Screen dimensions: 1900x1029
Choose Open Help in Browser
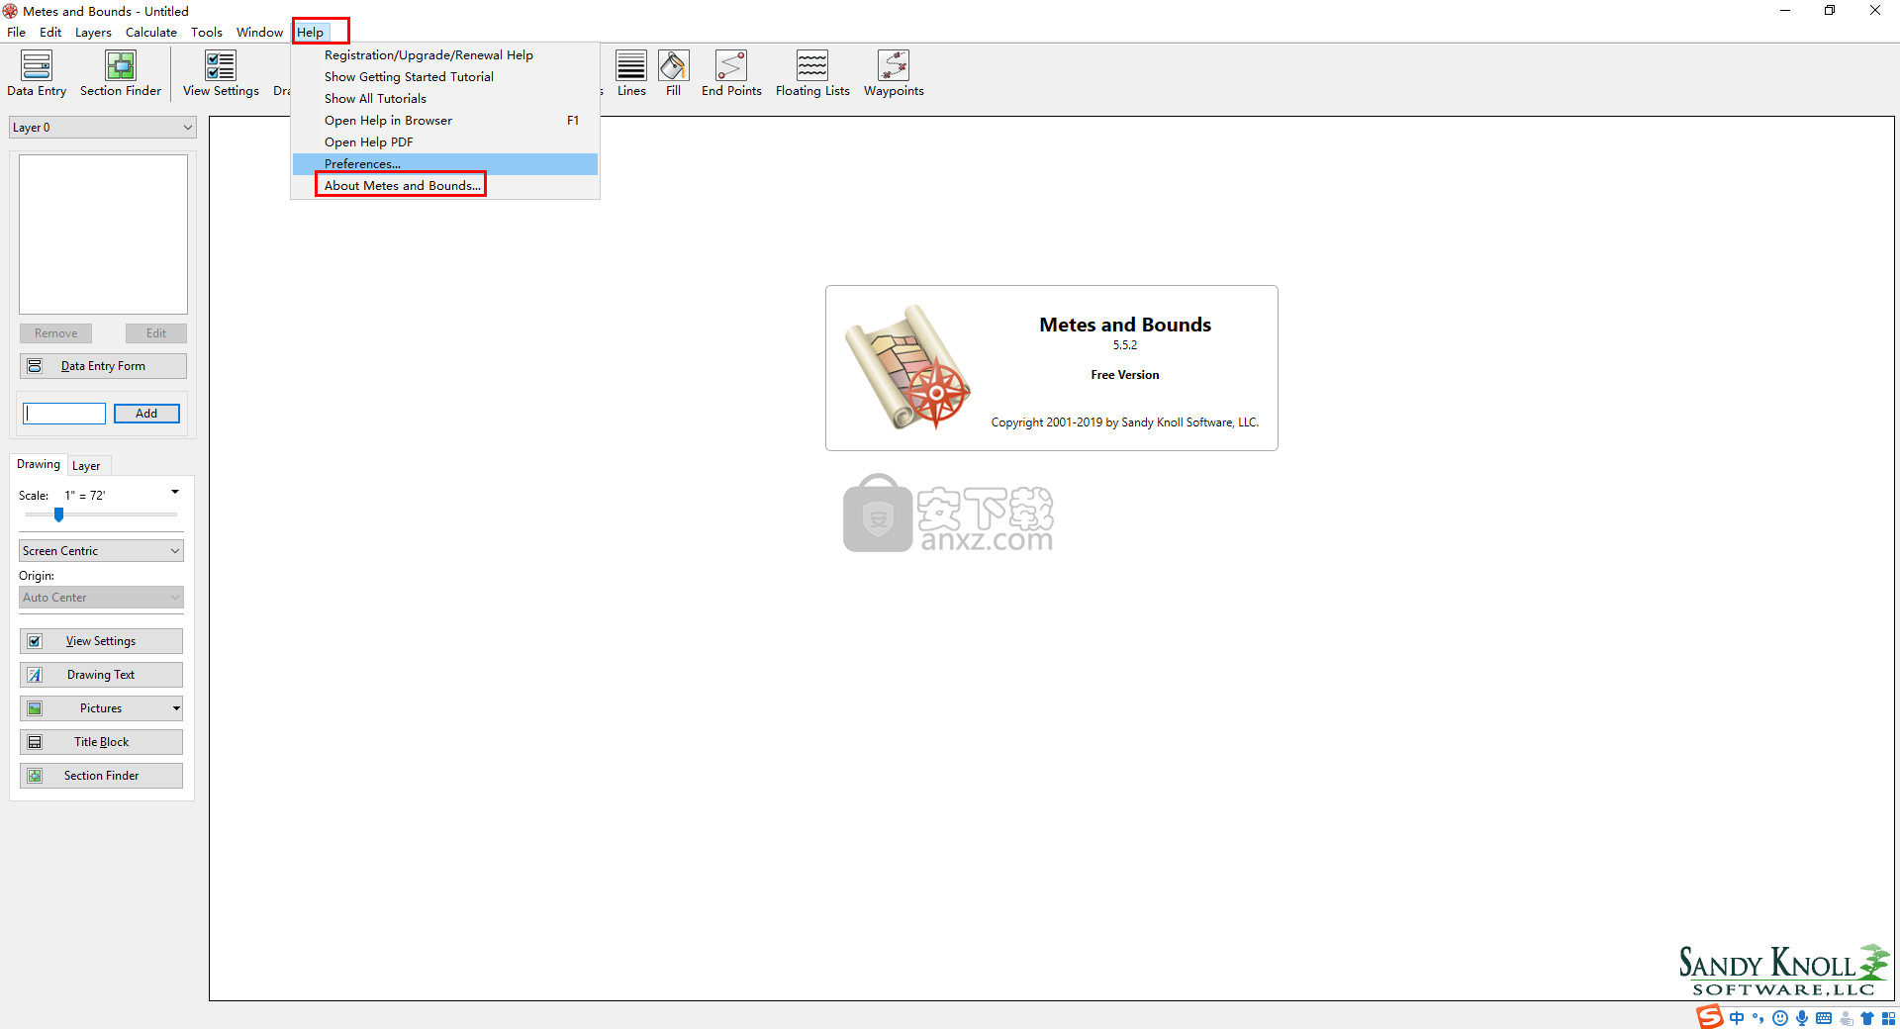click(x=445, y=121)
